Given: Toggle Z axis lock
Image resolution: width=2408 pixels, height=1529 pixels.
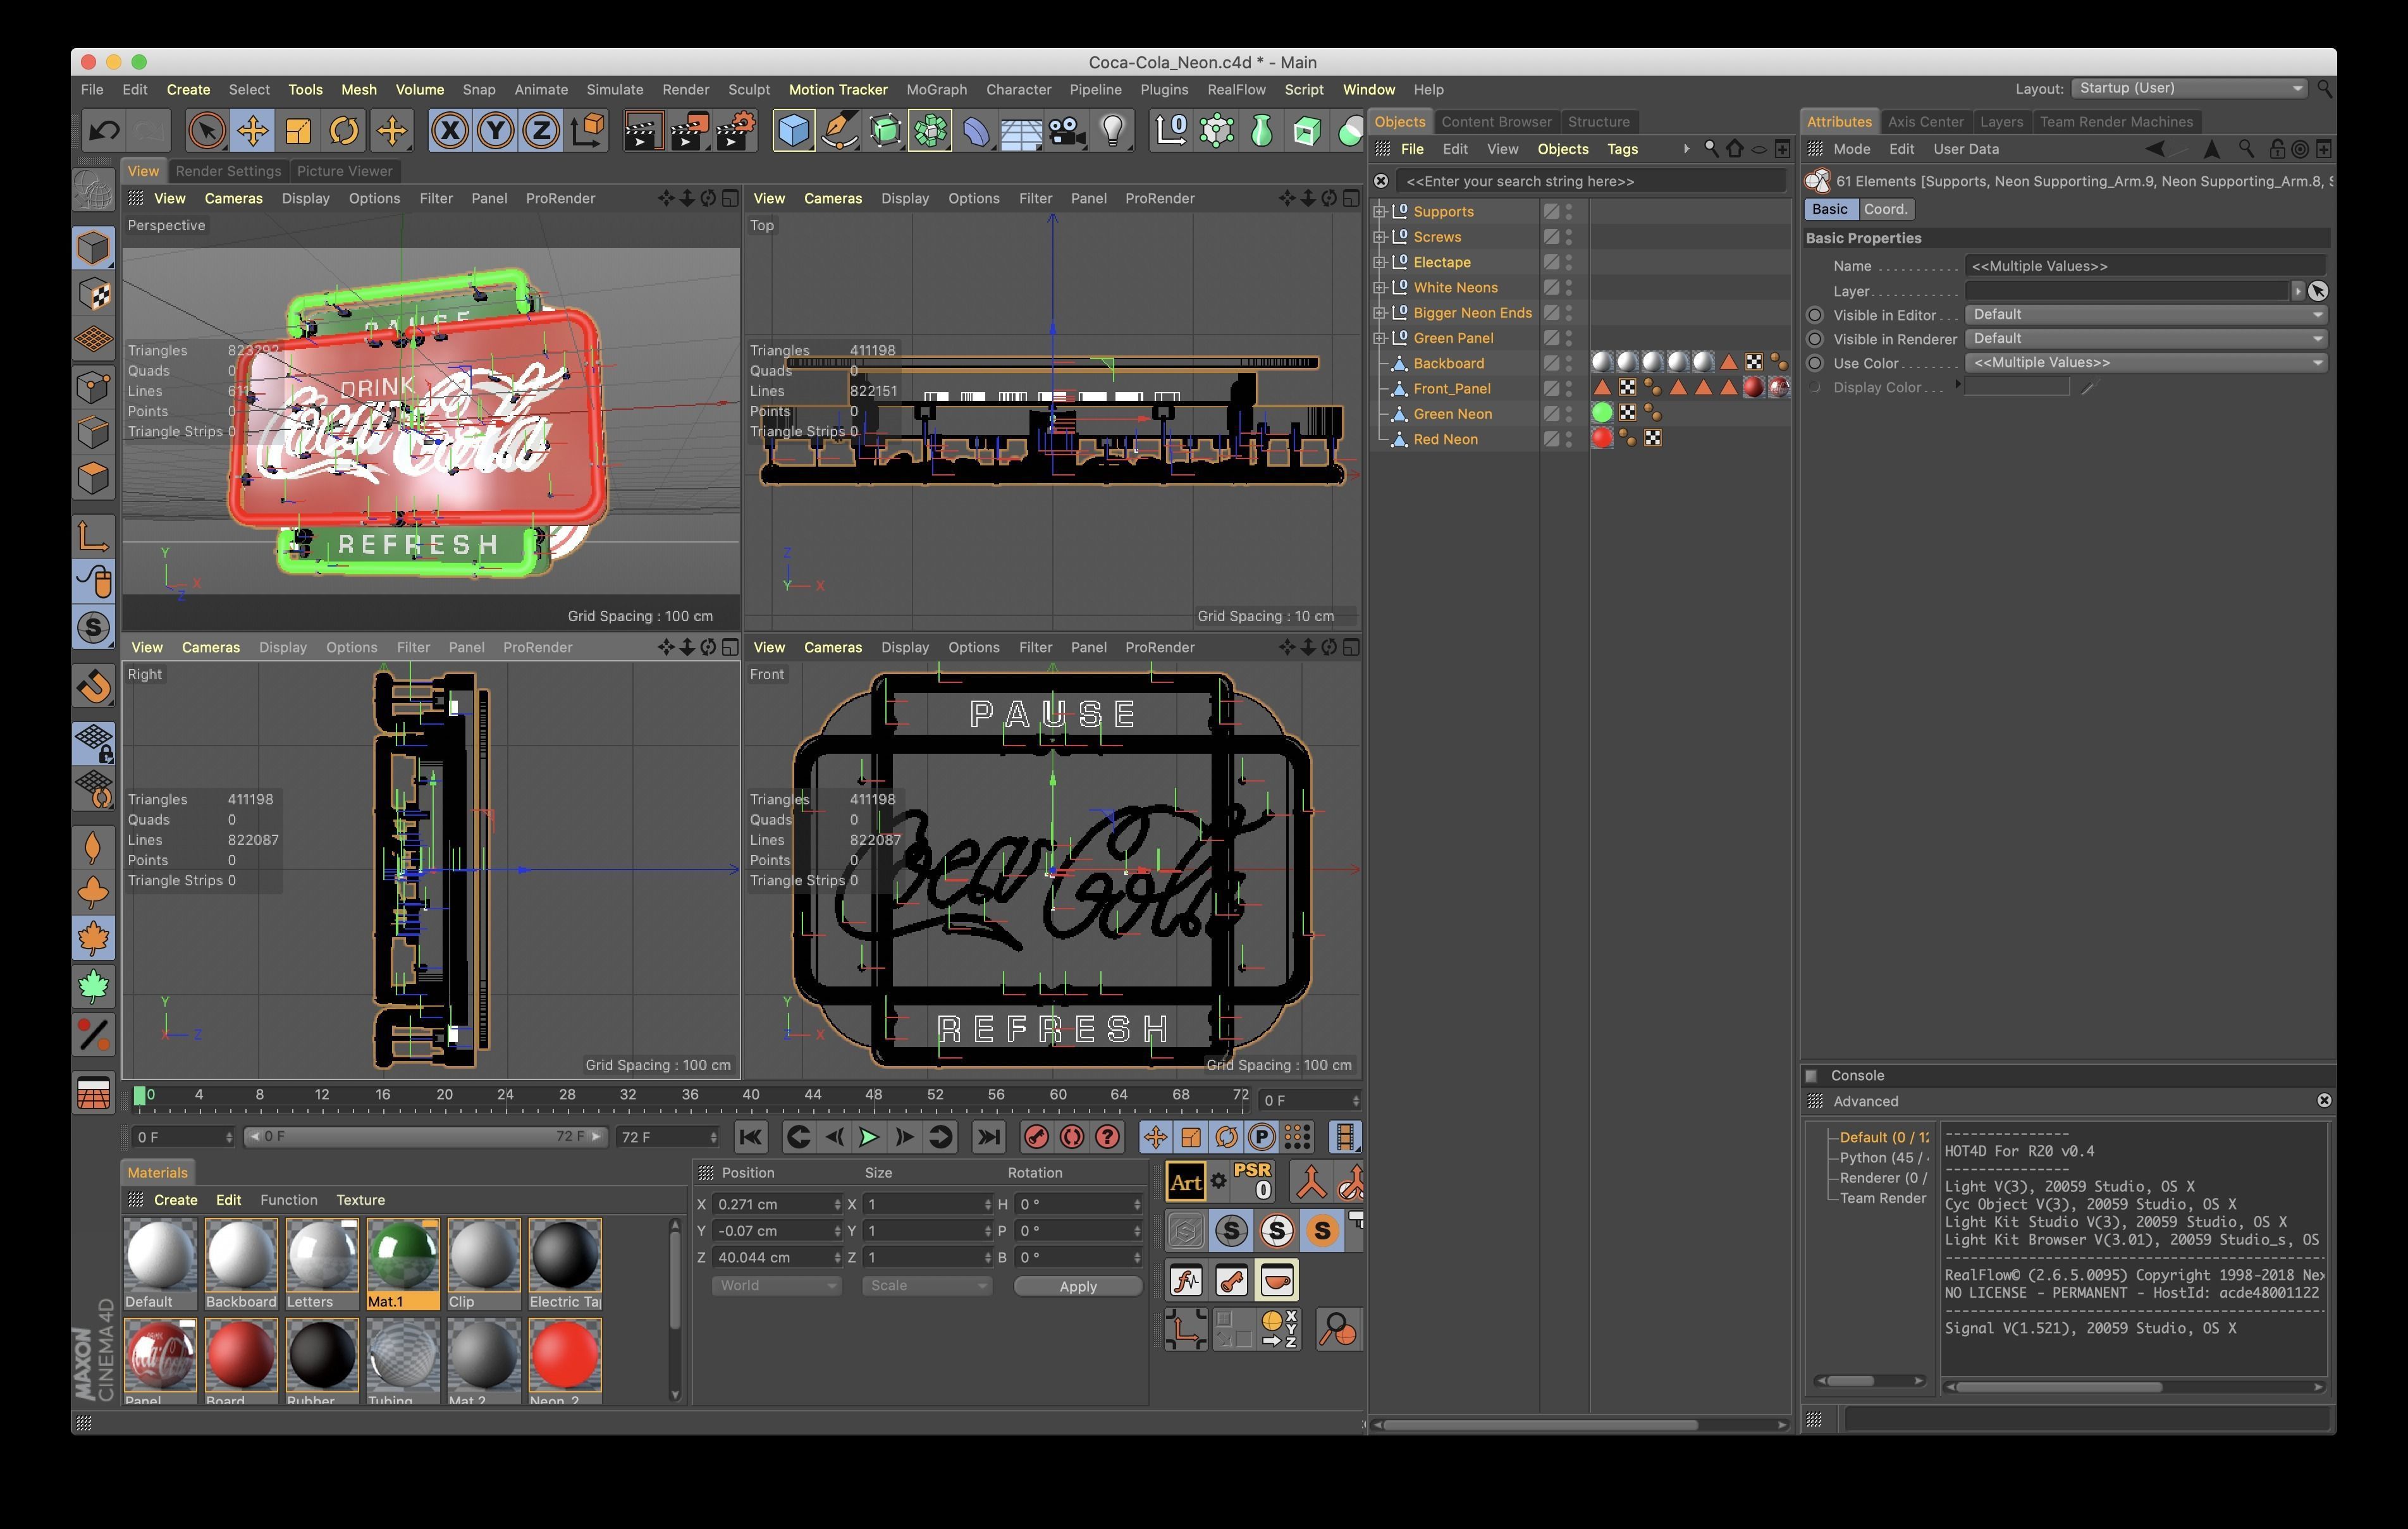Looking at the screenshot, I should (541, 131).
